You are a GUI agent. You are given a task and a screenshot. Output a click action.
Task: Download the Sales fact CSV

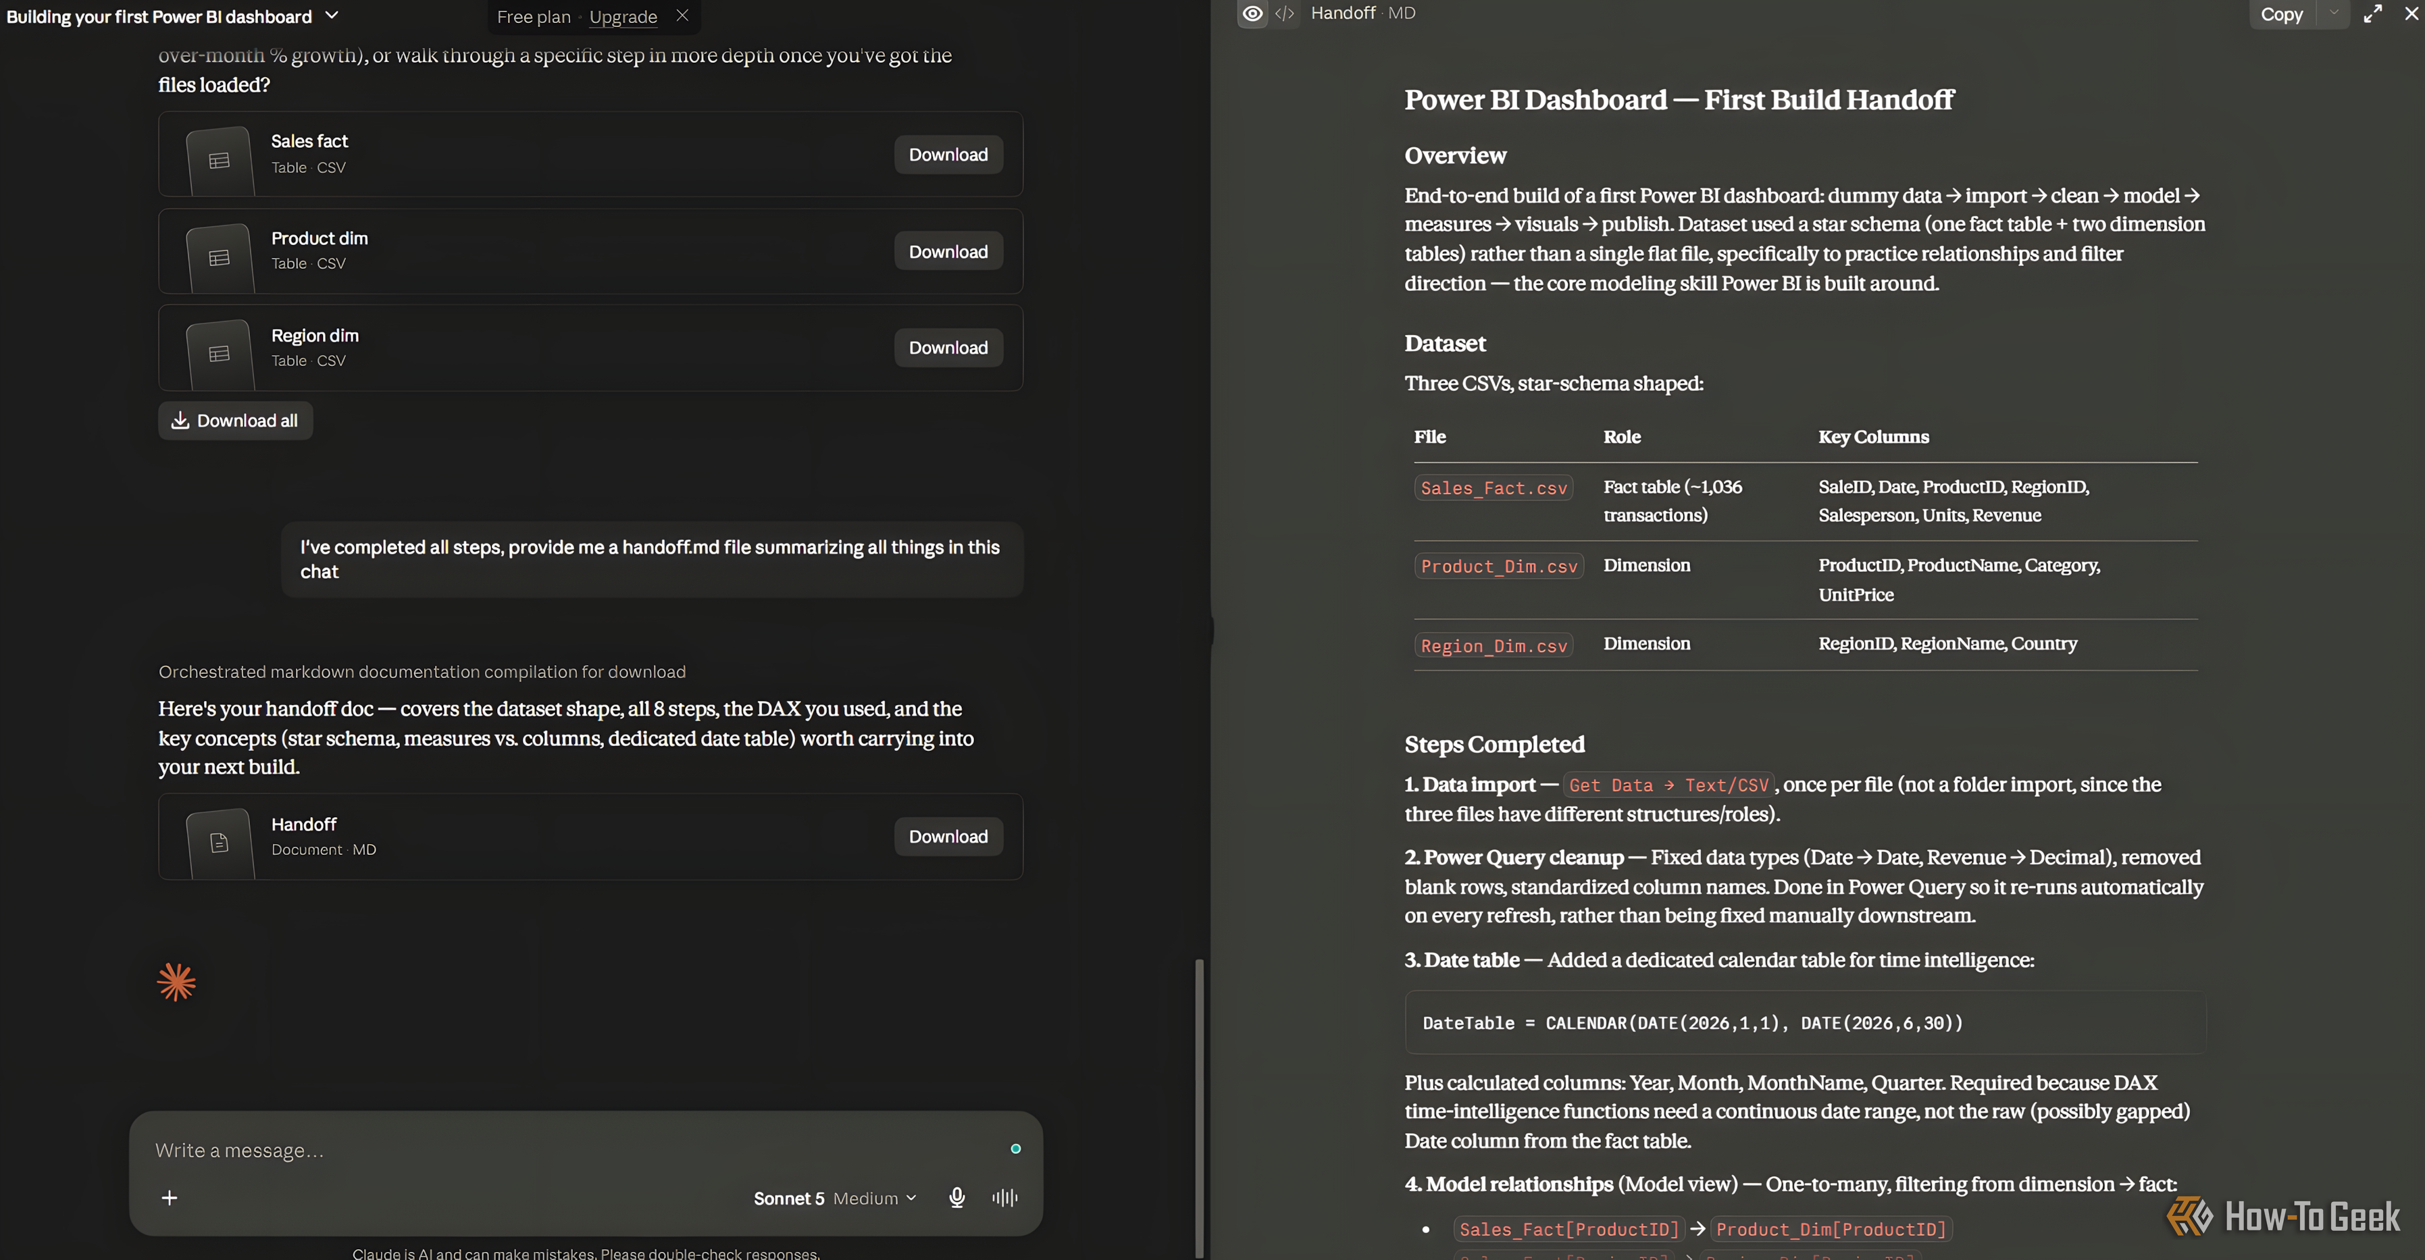pyautogui.click(x=948, y=155)
